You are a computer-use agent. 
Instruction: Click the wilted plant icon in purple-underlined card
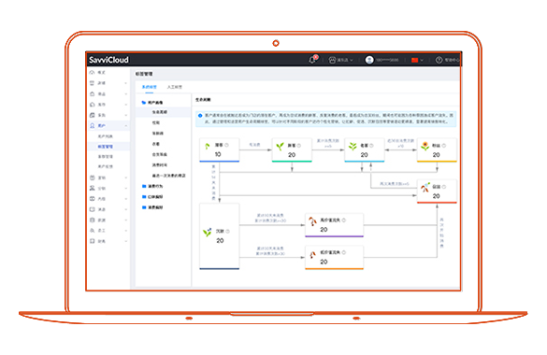[312, 221]
